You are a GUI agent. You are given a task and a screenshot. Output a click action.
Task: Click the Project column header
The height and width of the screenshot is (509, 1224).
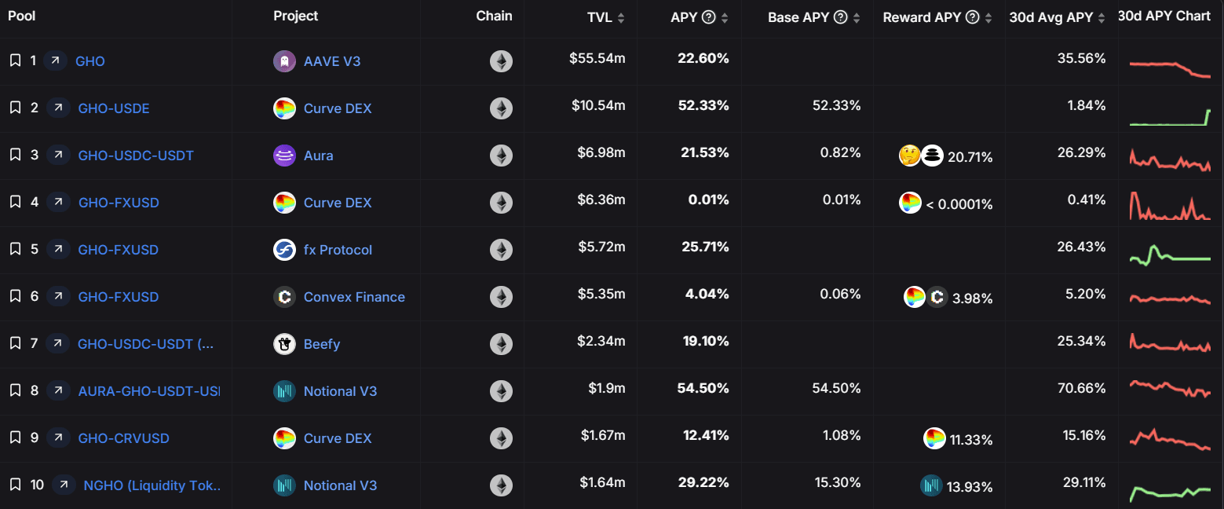click(x=296, y=16)
